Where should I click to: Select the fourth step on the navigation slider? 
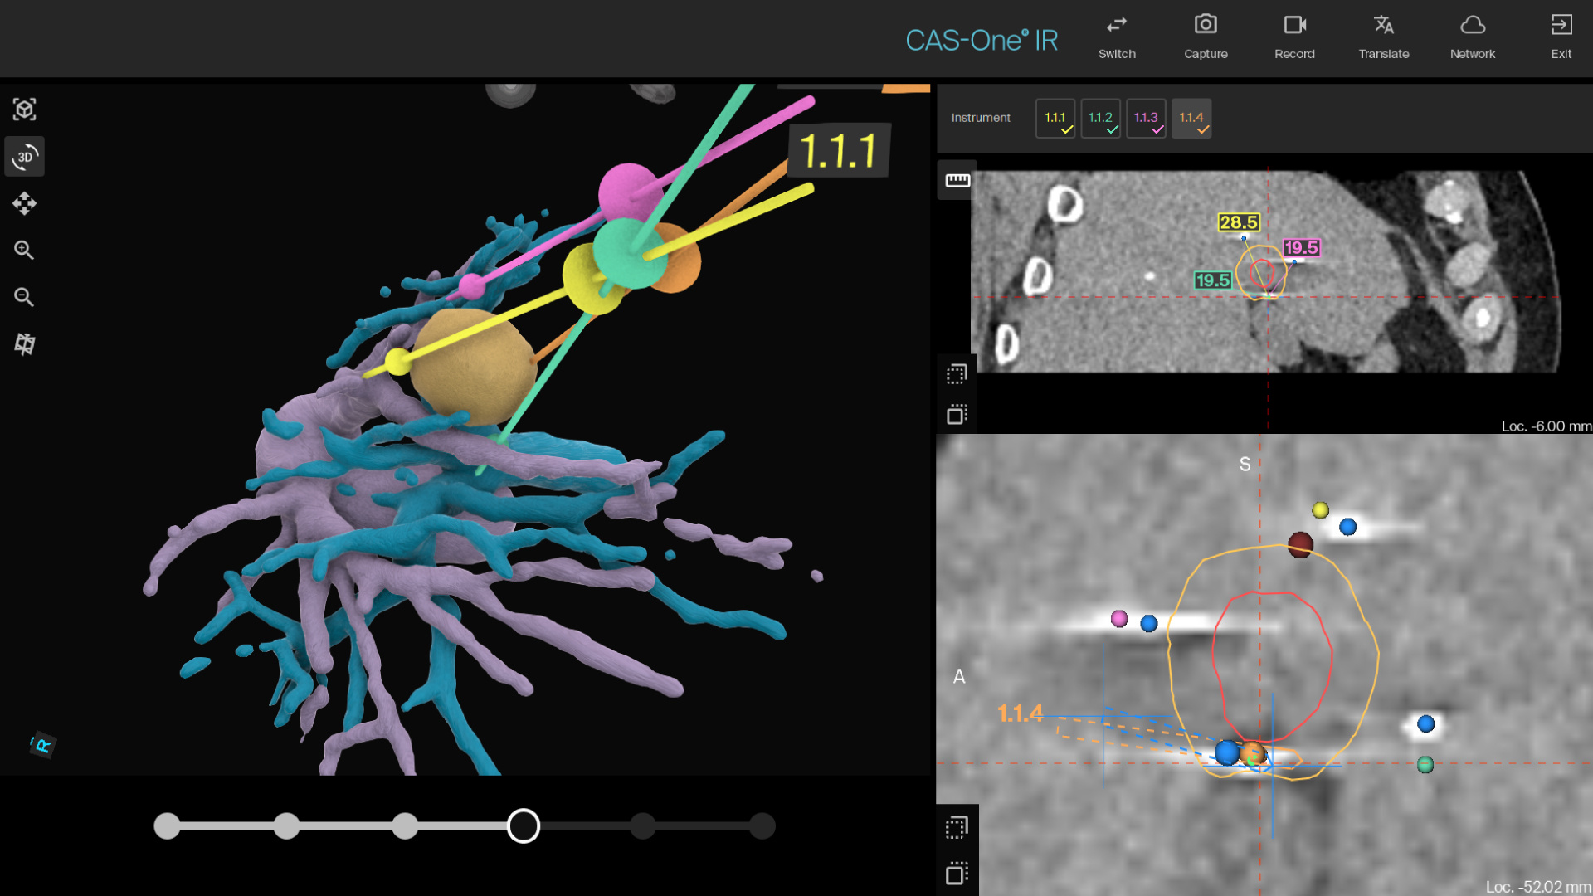(524, 825)
